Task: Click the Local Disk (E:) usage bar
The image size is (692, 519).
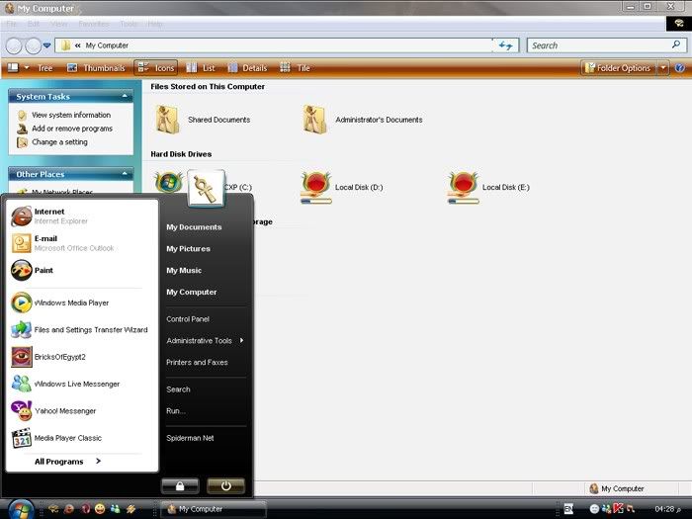Action: (x=463, y=202)
